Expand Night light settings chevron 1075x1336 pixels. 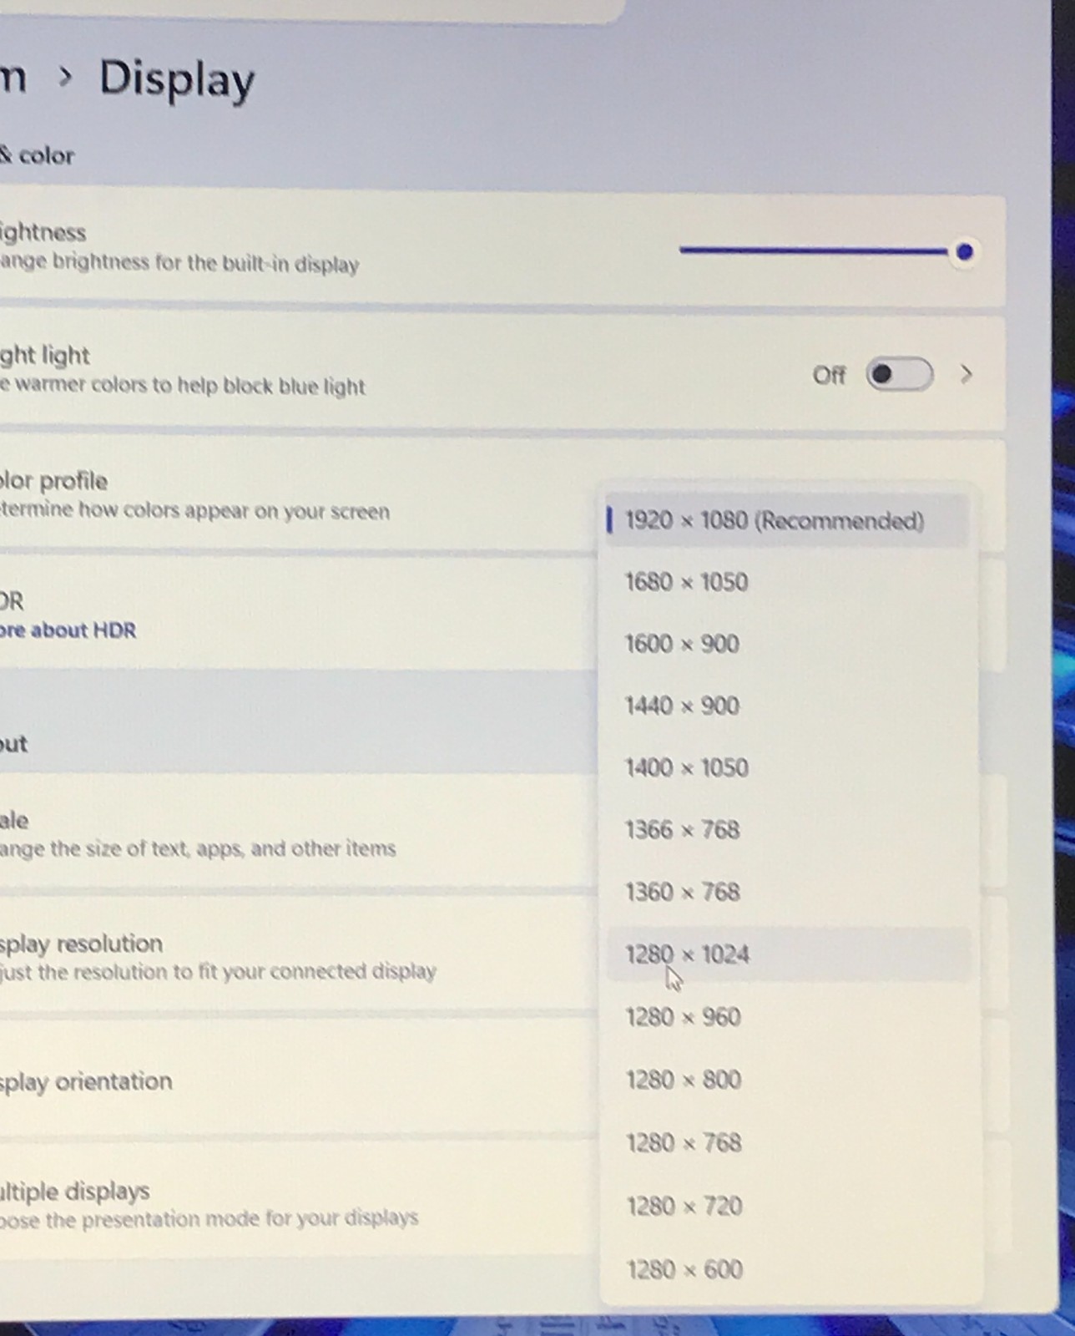point(966,374)
